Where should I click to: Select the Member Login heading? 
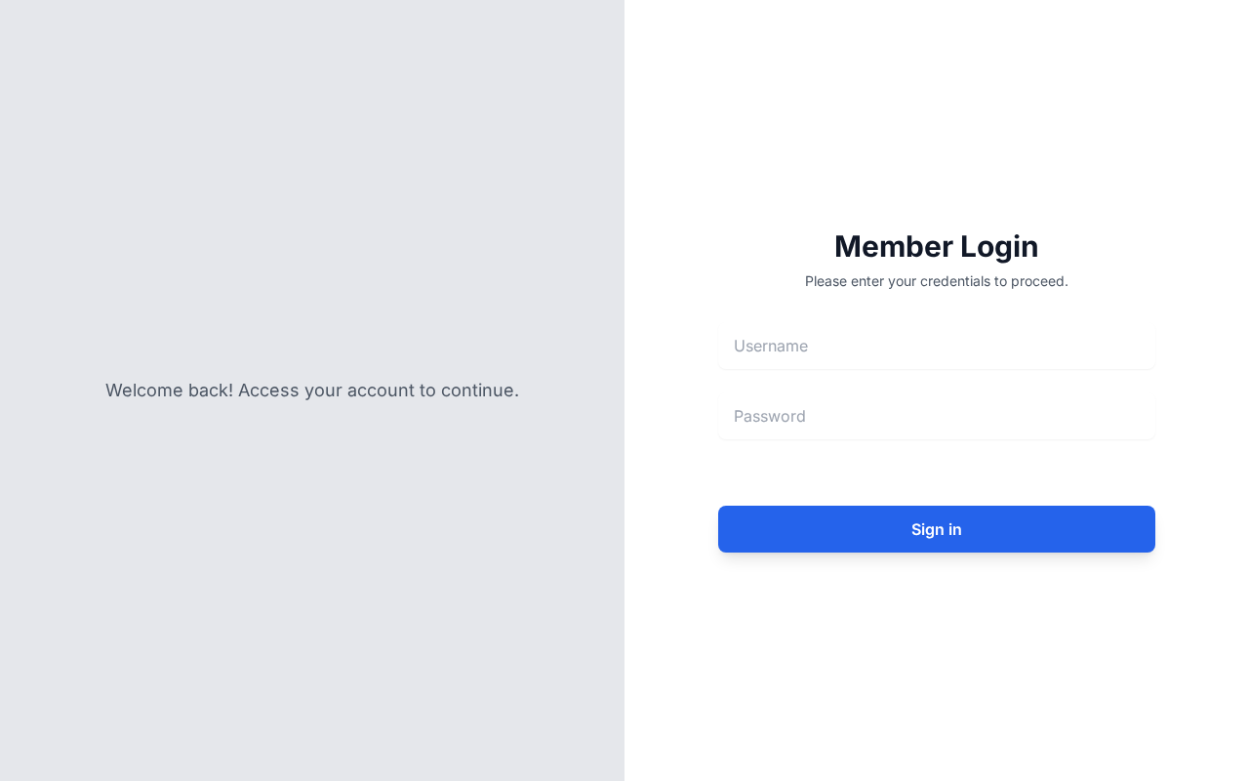coord(937,246)
